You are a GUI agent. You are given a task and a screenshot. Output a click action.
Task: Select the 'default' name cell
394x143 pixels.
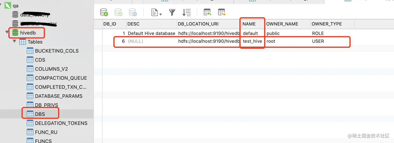point(250,33)
